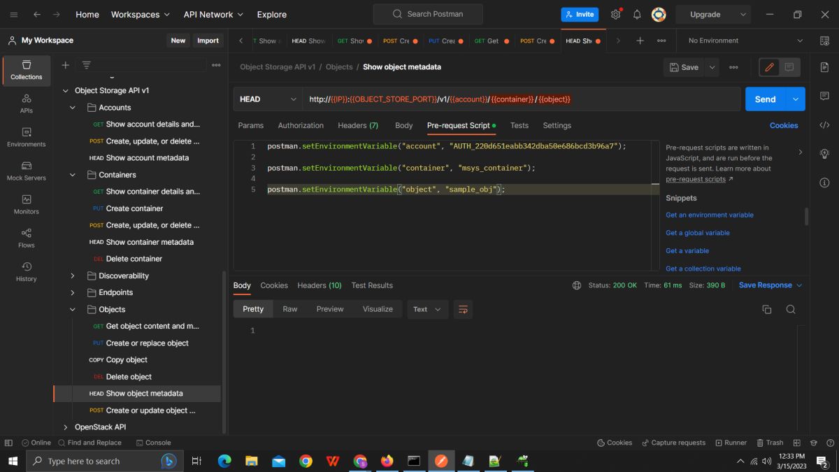
Task: Open the info icon in the right sidebar
Action: [824, 183]
